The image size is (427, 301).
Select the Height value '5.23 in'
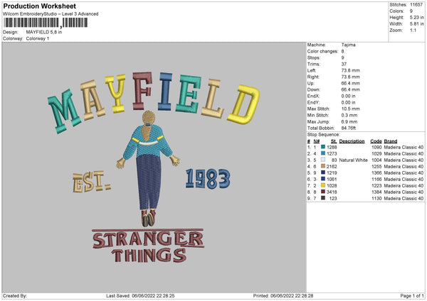pos(416,17)
